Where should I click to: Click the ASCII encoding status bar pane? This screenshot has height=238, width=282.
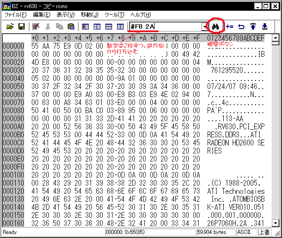(246, 232)
